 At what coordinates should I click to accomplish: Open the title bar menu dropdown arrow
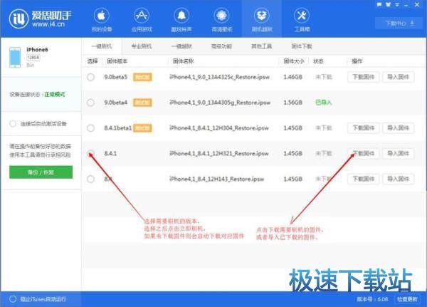(397, 5)
